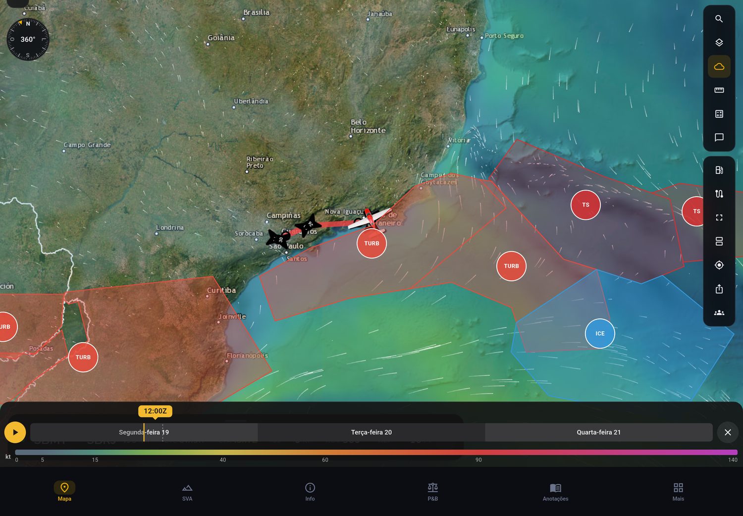Open the Mais tab
Viewport: 743px width, 516px height.
pos(678,492)
